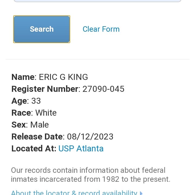Click the Race value White
The height and width of the screenshot is (195, 195).
[46, 113]
